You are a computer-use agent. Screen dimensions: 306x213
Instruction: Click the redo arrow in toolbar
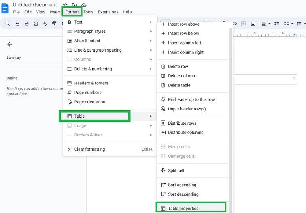[x=27, y=24]
